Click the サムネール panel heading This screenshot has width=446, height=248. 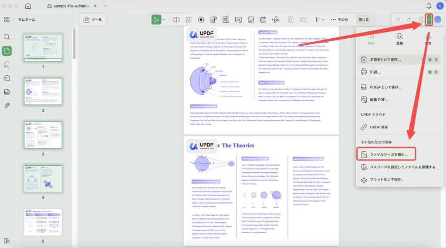[x=27, y=20]
